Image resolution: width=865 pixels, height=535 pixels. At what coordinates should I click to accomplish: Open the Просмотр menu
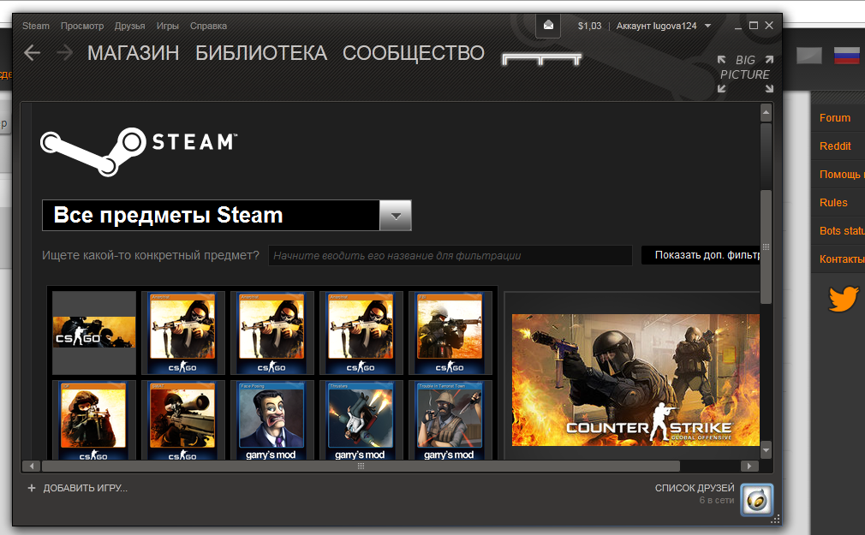pos(82,26)
